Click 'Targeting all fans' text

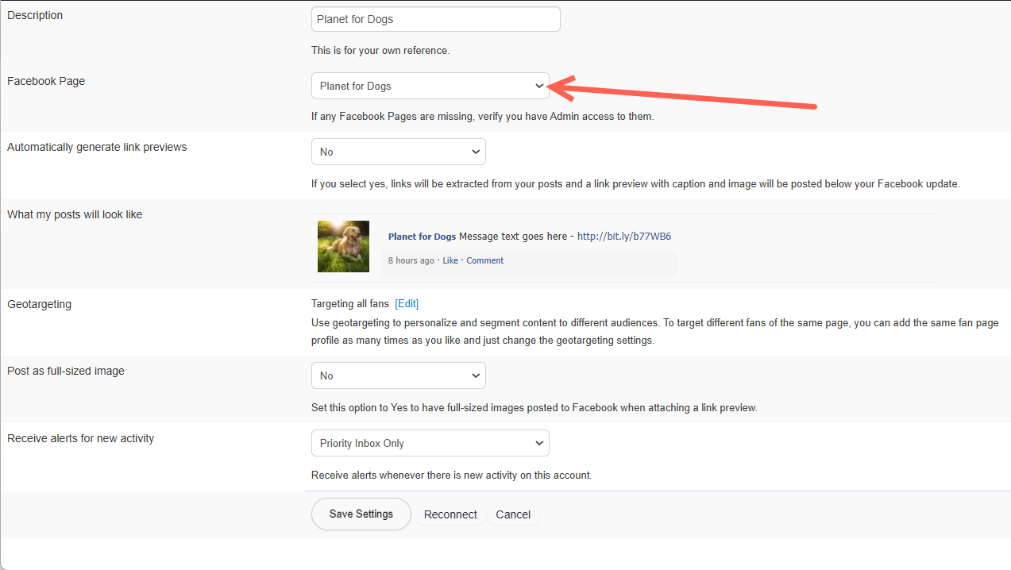(350, 304)
